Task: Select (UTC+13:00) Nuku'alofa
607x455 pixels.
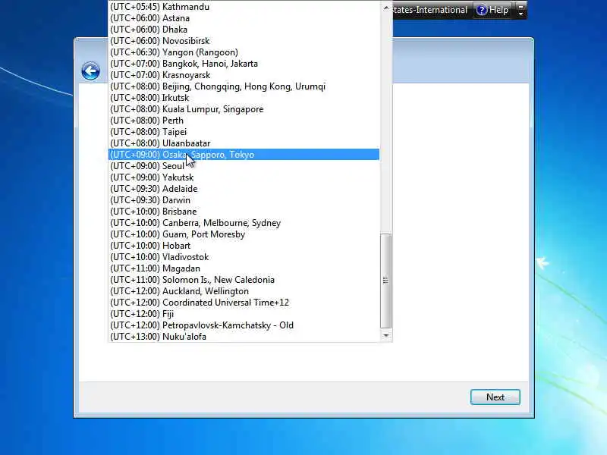Action: click(244, 337)
